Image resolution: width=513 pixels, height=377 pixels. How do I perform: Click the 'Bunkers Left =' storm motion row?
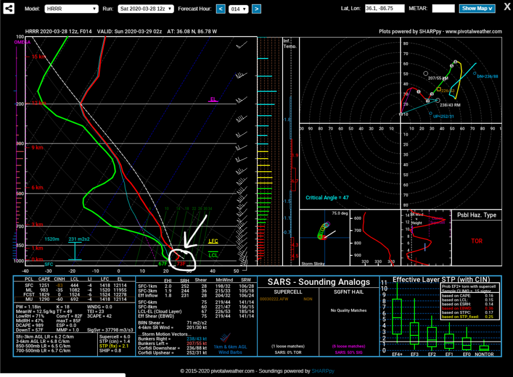tap(172, 343)
